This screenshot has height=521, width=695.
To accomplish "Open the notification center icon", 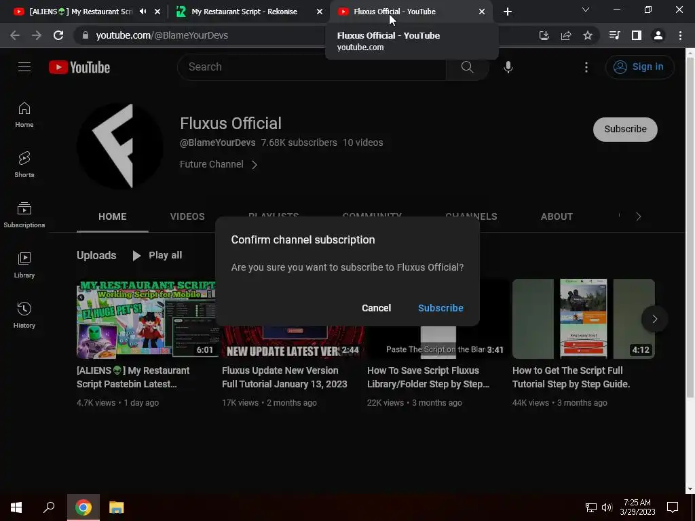I will coord(673,507).
